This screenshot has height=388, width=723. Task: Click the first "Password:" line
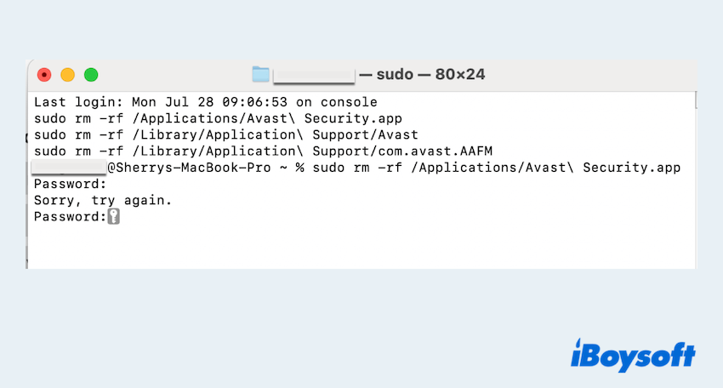[70, 184]
